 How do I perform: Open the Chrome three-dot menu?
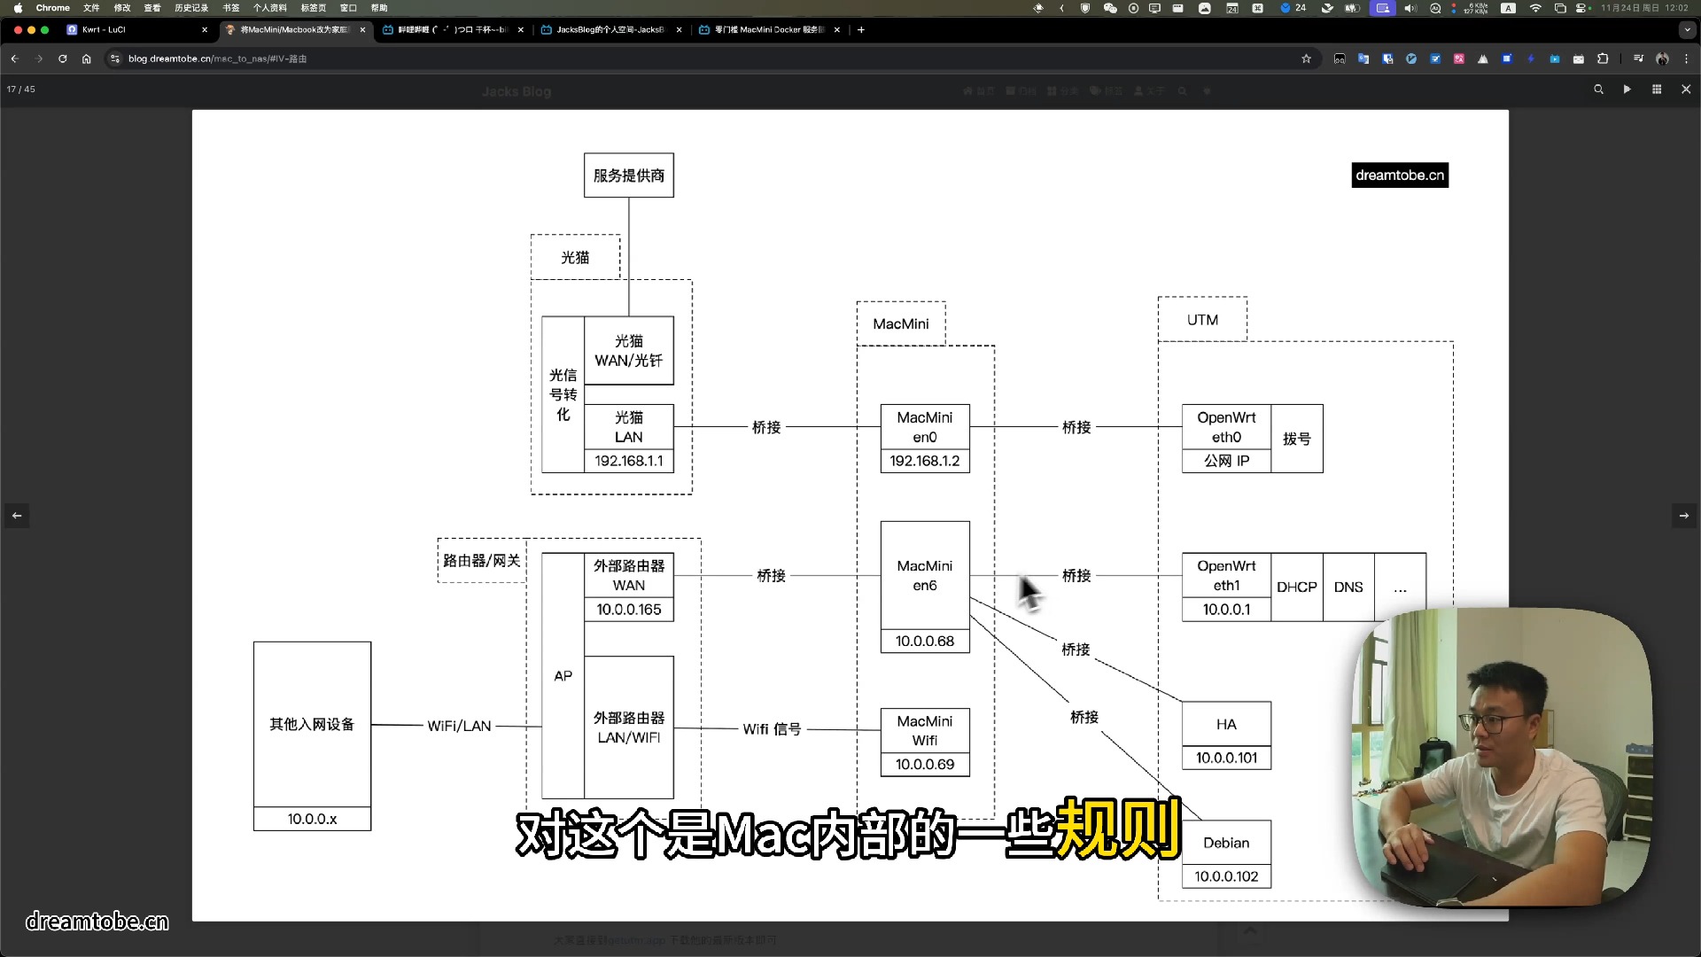click(1686, 58)
